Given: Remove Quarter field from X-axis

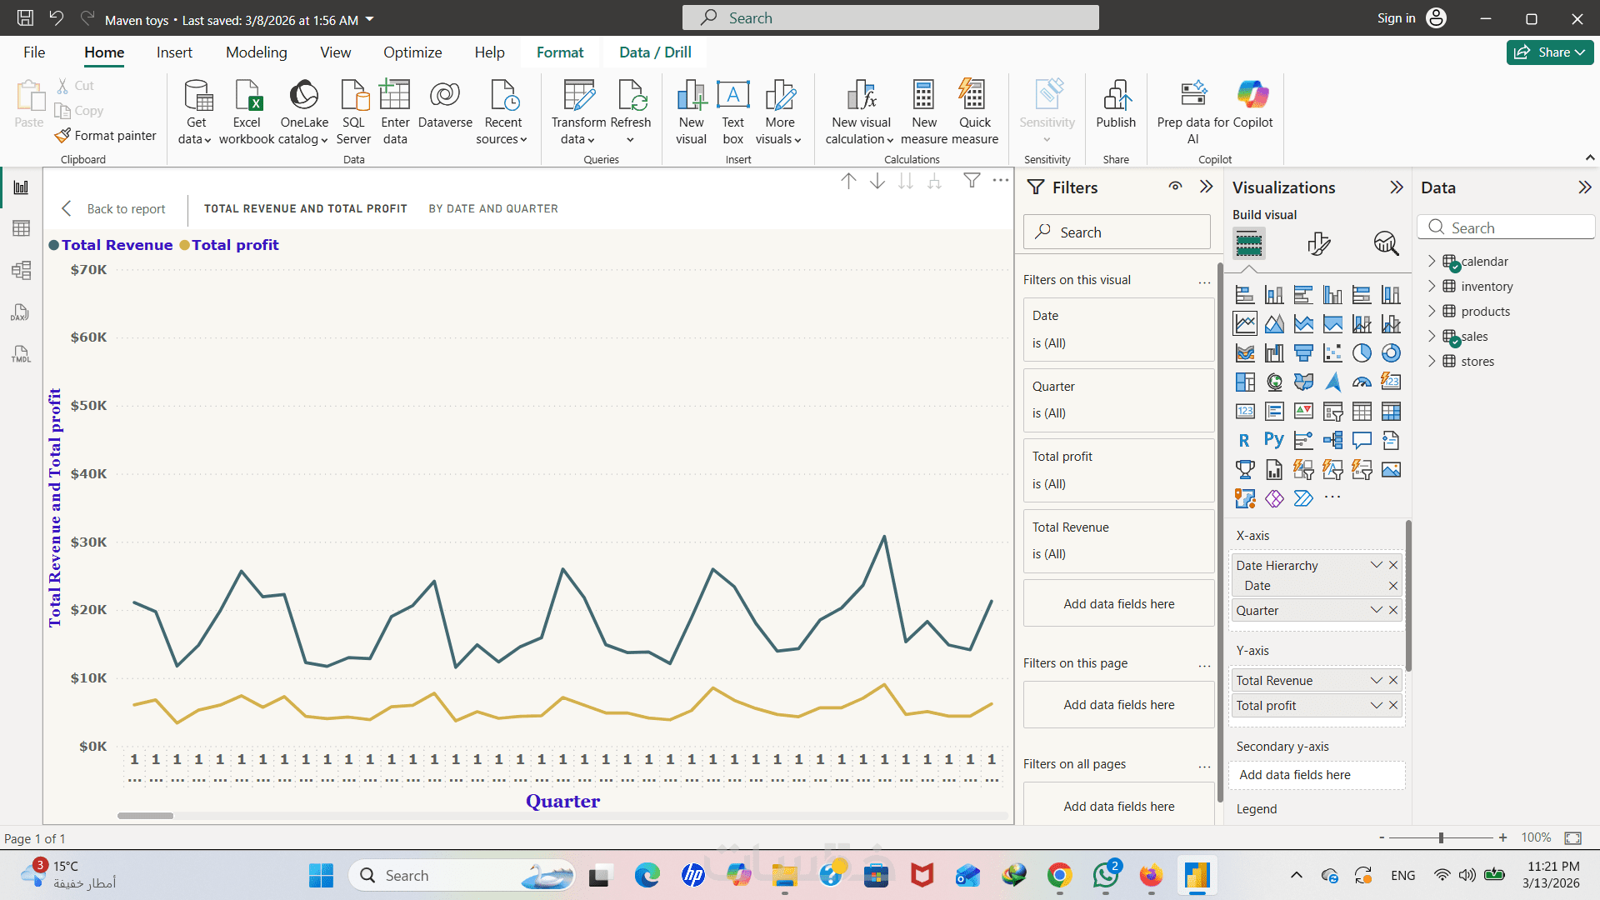Looking at the screenshot, I should [1393, 611].
